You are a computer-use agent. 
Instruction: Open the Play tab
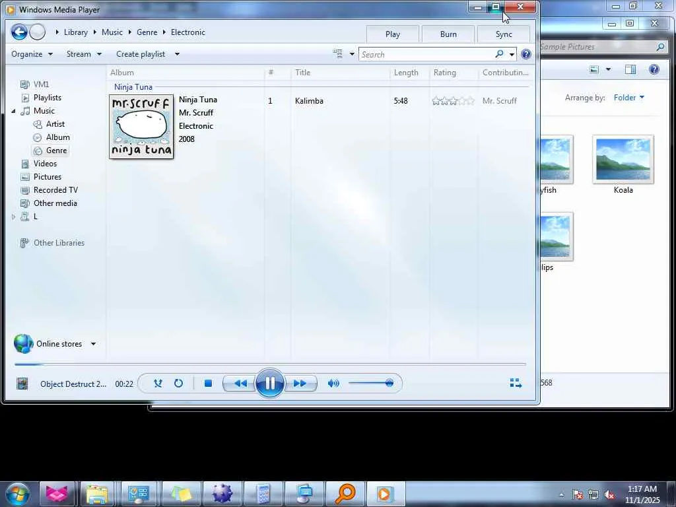pos(392,34)
